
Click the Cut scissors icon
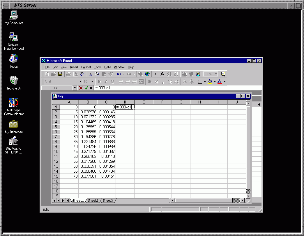click(x=91, y=74)
